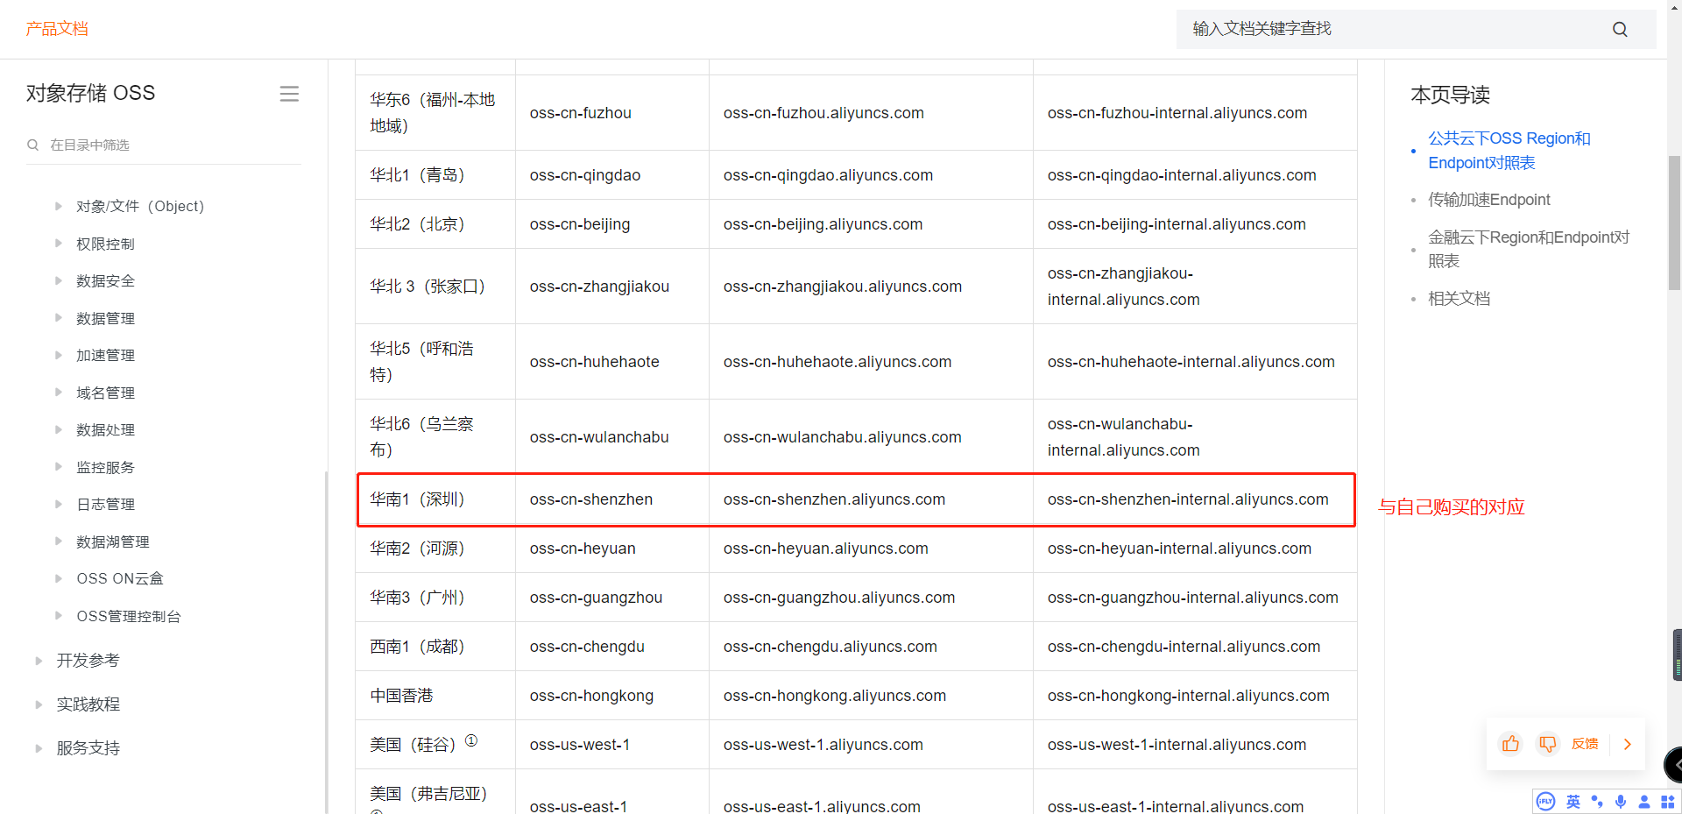Click the search magnifier icon

click(1620, 29)
